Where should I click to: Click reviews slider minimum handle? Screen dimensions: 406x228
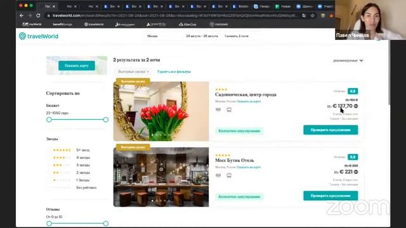[x=49, y=224]
